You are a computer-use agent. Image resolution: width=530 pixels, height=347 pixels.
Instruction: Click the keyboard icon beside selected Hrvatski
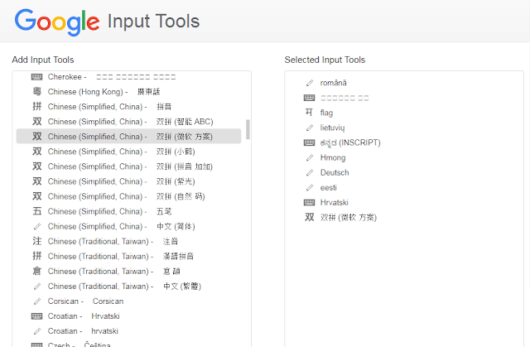(309, 202)
